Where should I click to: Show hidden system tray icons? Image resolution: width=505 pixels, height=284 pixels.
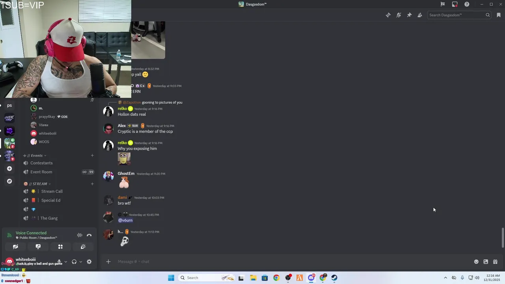coord(445,278)
